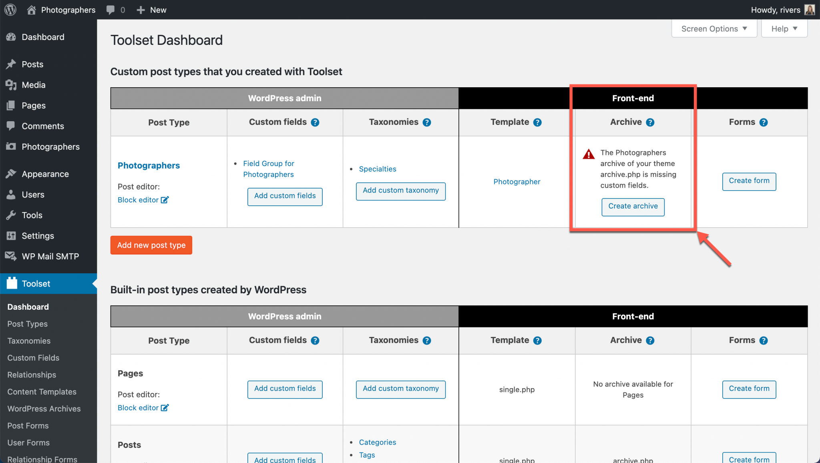This screenshot has width=820, height=463.
Task: Click the Posts pushpin icon
Action: 11,64
